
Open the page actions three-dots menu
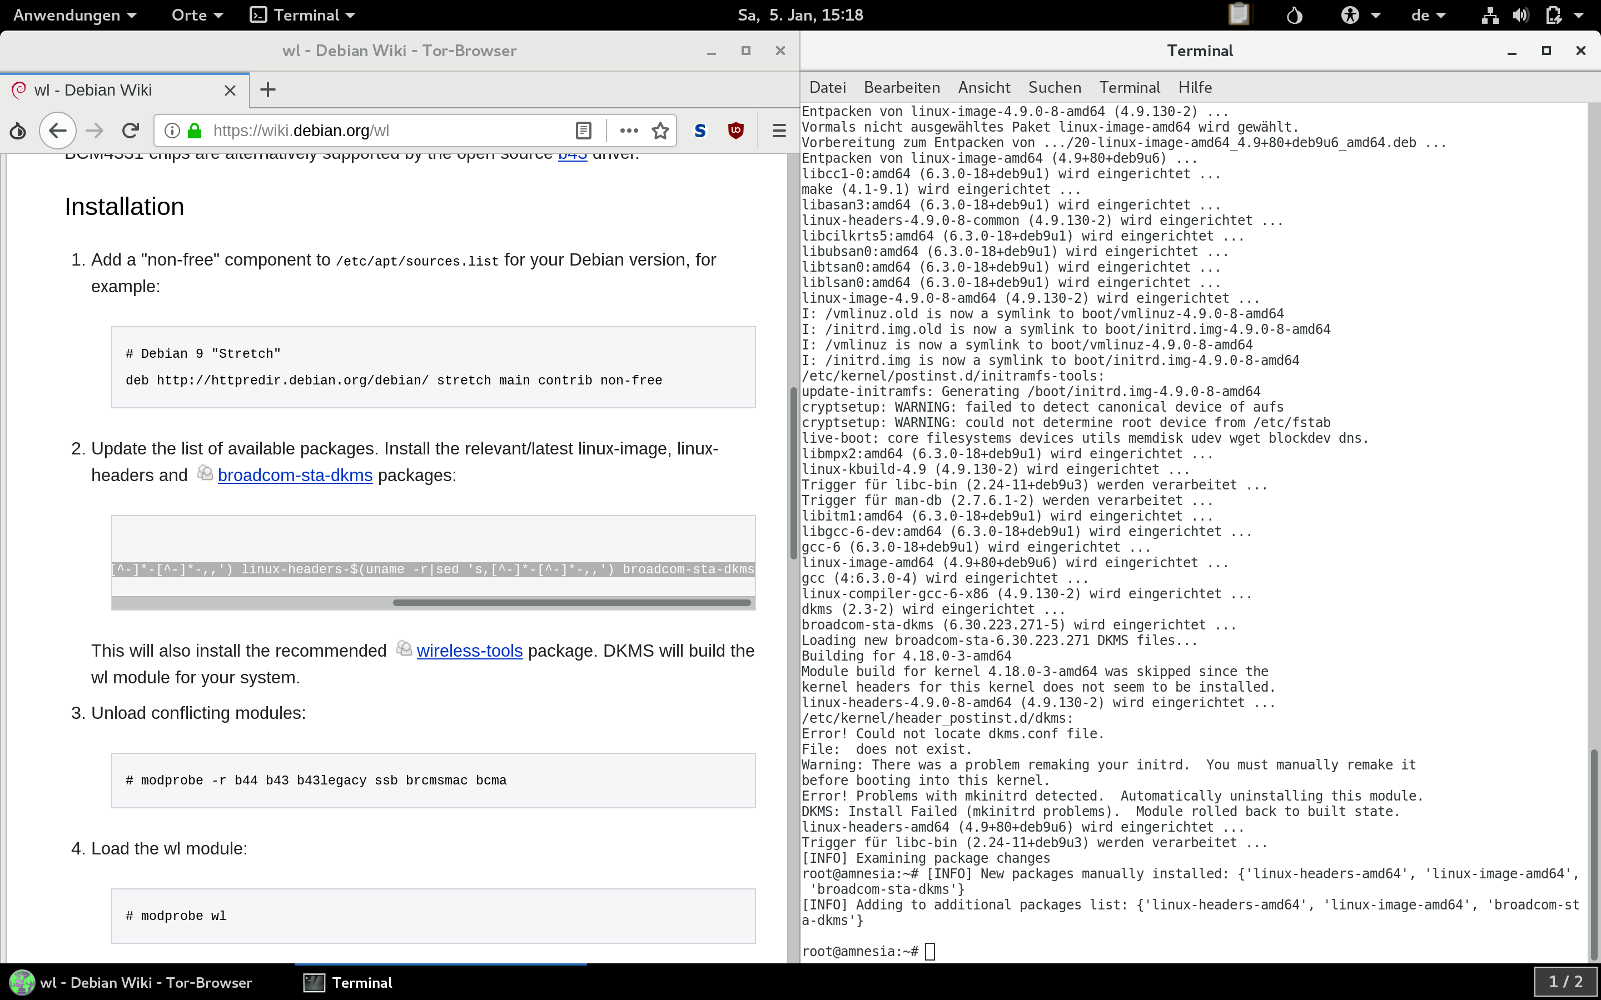(629, 131)
